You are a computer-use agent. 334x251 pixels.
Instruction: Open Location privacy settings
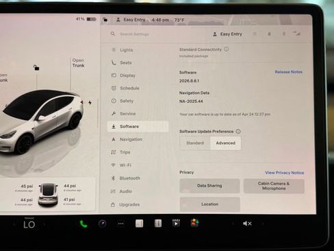click(209, 204)
